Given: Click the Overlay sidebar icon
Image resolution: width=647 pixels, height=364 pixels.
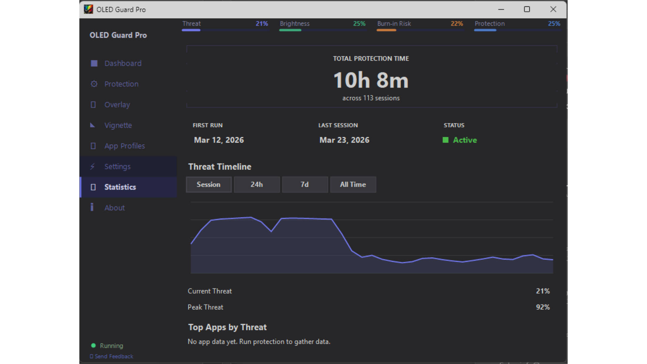Looking at the screenshot, I should click(x=93, y=104).
